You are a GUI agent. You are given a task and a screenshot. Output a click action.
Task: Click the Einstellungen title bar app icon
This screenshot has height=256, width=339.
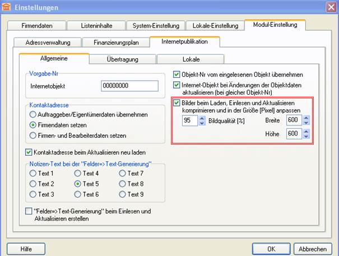[6, 7]
